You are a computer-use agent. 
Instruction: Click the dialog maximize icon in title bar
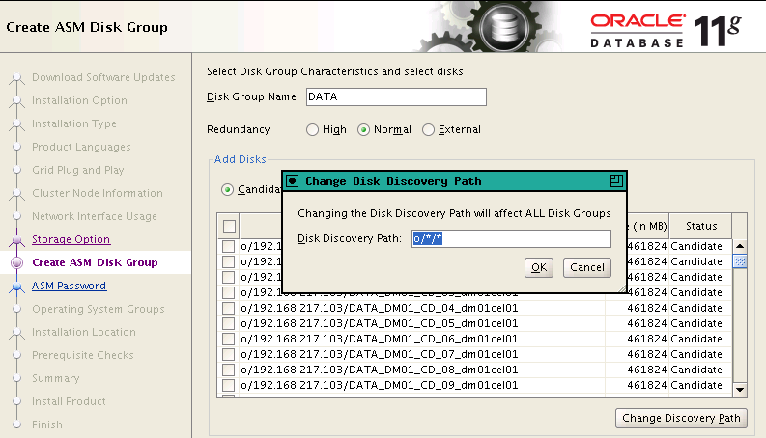616,181
